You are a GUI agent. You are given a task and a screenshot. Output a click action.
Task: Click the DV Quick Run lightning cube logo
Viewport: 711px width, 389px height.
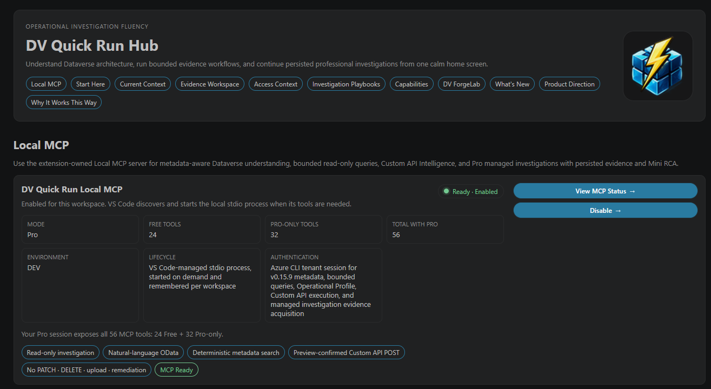coord(657,65)
